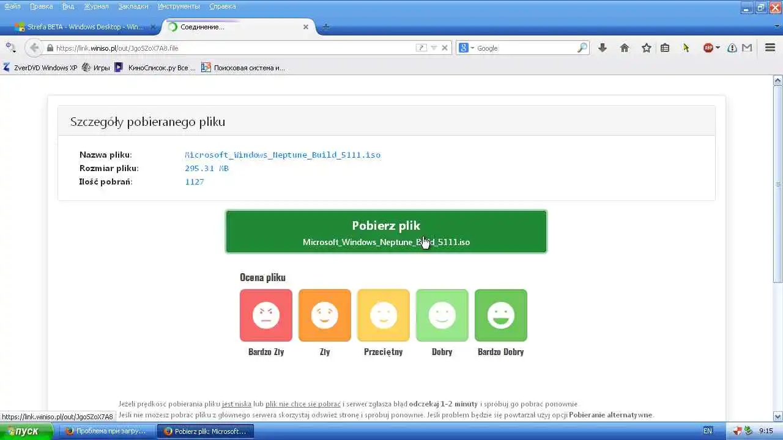Switch to the Соединение tab
The image size is (783, 440).
pos(240,27)
